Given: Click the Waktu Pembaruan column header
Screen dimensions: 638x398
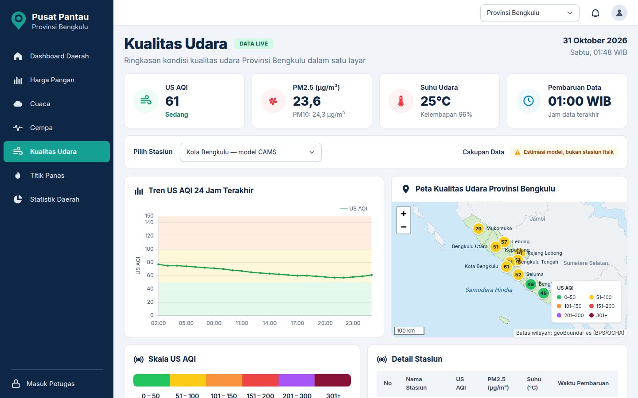Looking at the screenshot, I should (583, 383).
